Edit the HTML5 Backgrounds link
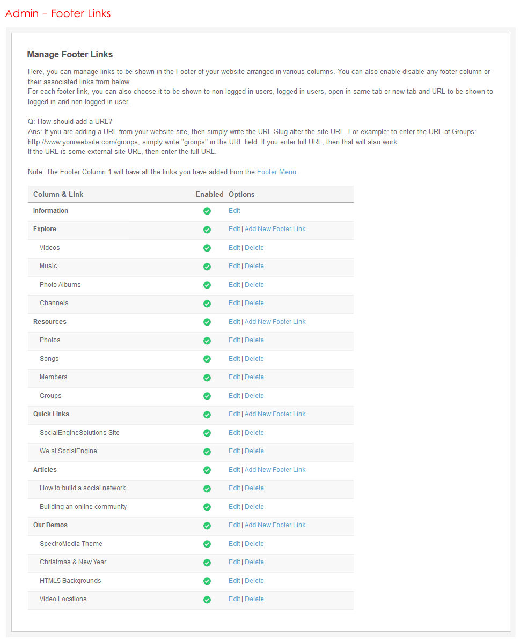Screen dimensions: 520x642 234,581
